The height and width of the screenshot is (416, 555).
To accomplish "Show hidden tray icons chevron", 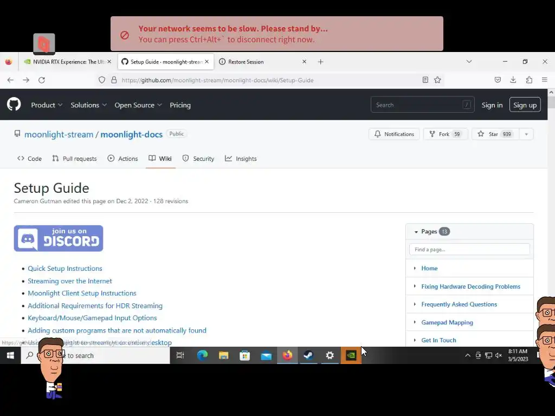I will [468, 355].
